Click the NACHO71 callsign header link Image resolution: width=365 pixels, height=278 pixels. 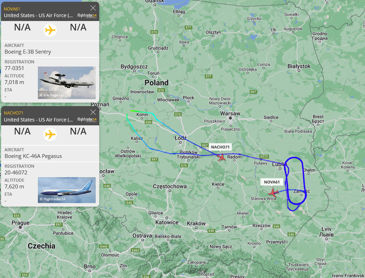[14, 113]
